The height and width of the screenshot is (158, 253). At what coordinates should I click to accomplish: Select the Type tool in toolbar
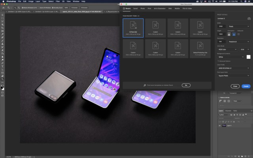pyautogui.click(x=2, y=66)
